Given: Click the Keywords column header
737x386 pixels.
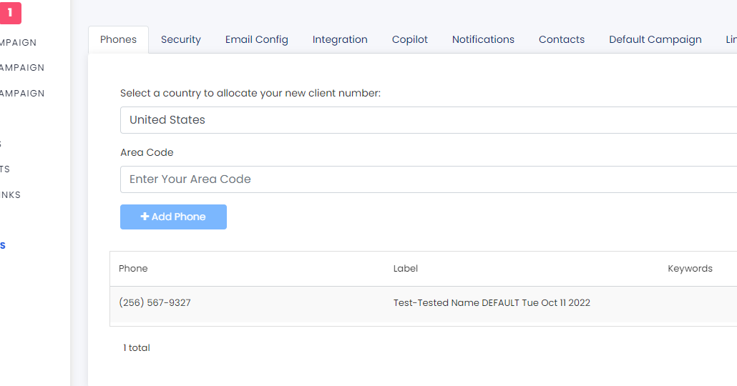Looking at the screenshot, I should (690, 269).
